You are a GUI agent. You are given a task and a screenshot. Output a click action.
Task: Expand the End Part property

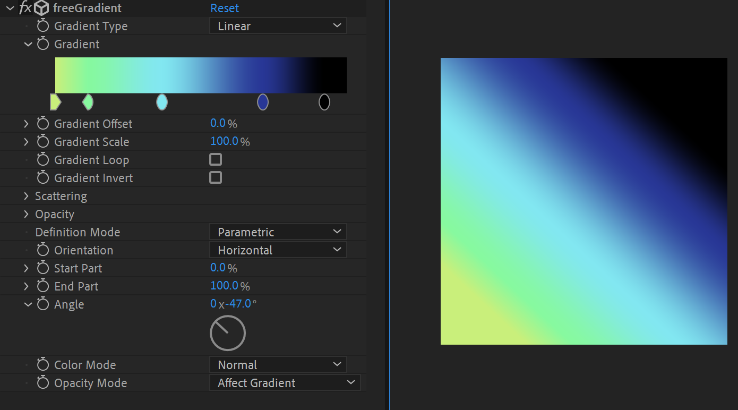click(x=26, y=286)
